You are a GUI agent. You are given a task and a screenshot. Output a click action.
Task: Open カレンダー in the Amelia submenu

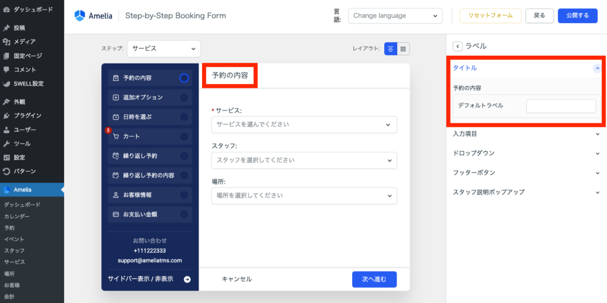17,216
